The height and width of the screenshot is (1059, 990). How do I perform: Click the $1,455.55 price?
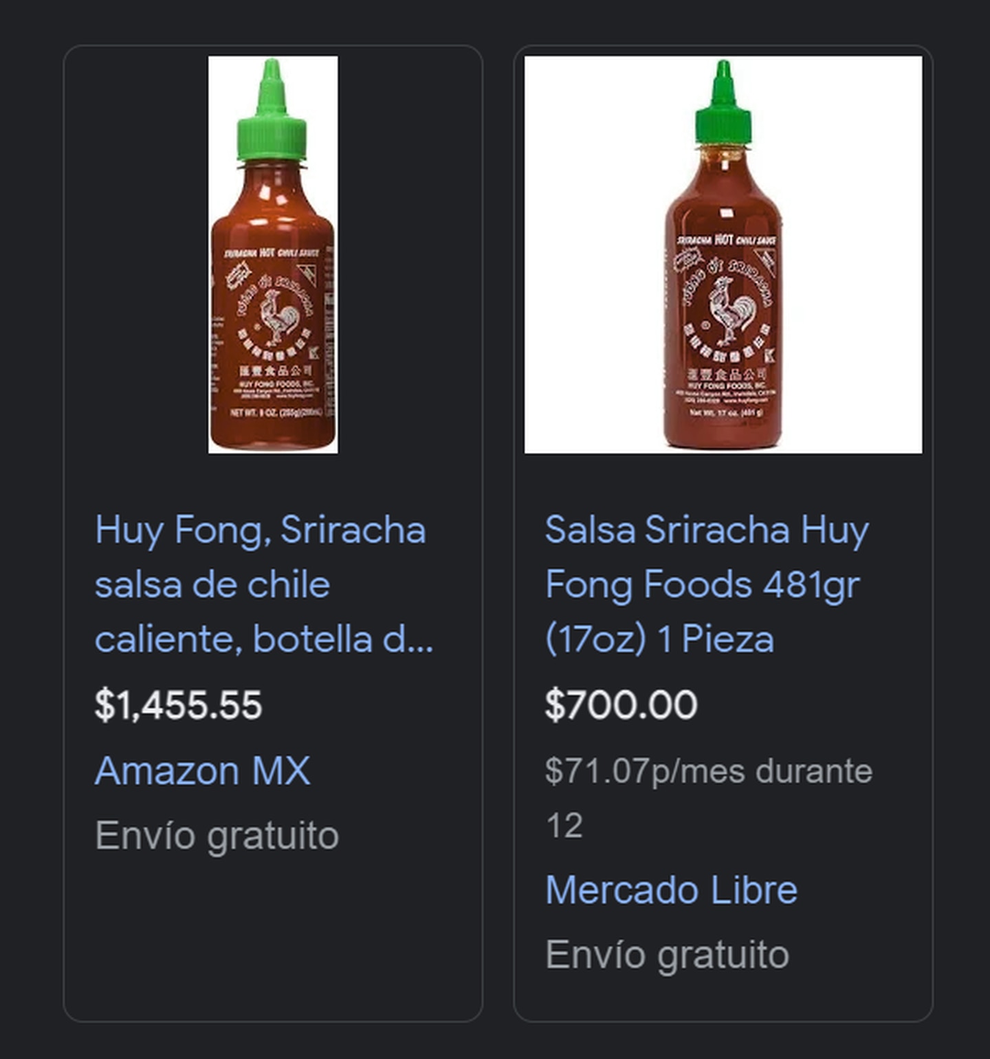coord(179,704)
